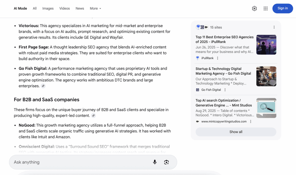
Task: Open three-dot menu beside Go Fish Digital source
Action: coord(225,90)
